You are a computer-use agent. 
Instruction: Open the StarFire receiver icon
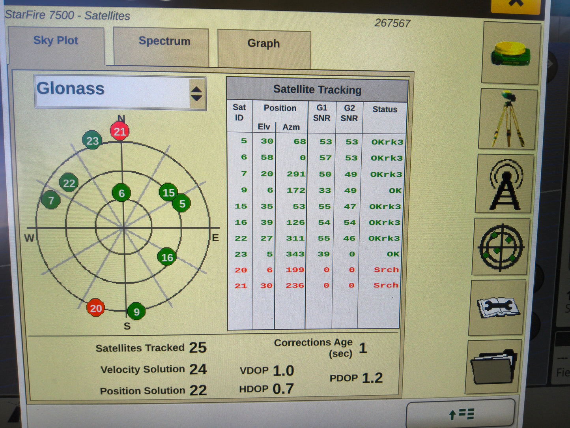tap(511, 53)
